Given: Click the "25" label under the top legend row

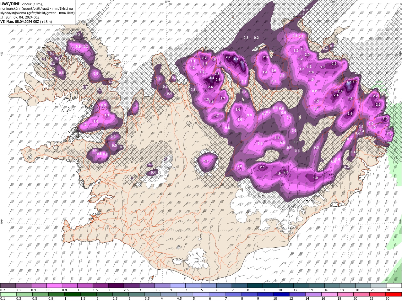Looking at the screenshot, I should click(x=372, y=290).
